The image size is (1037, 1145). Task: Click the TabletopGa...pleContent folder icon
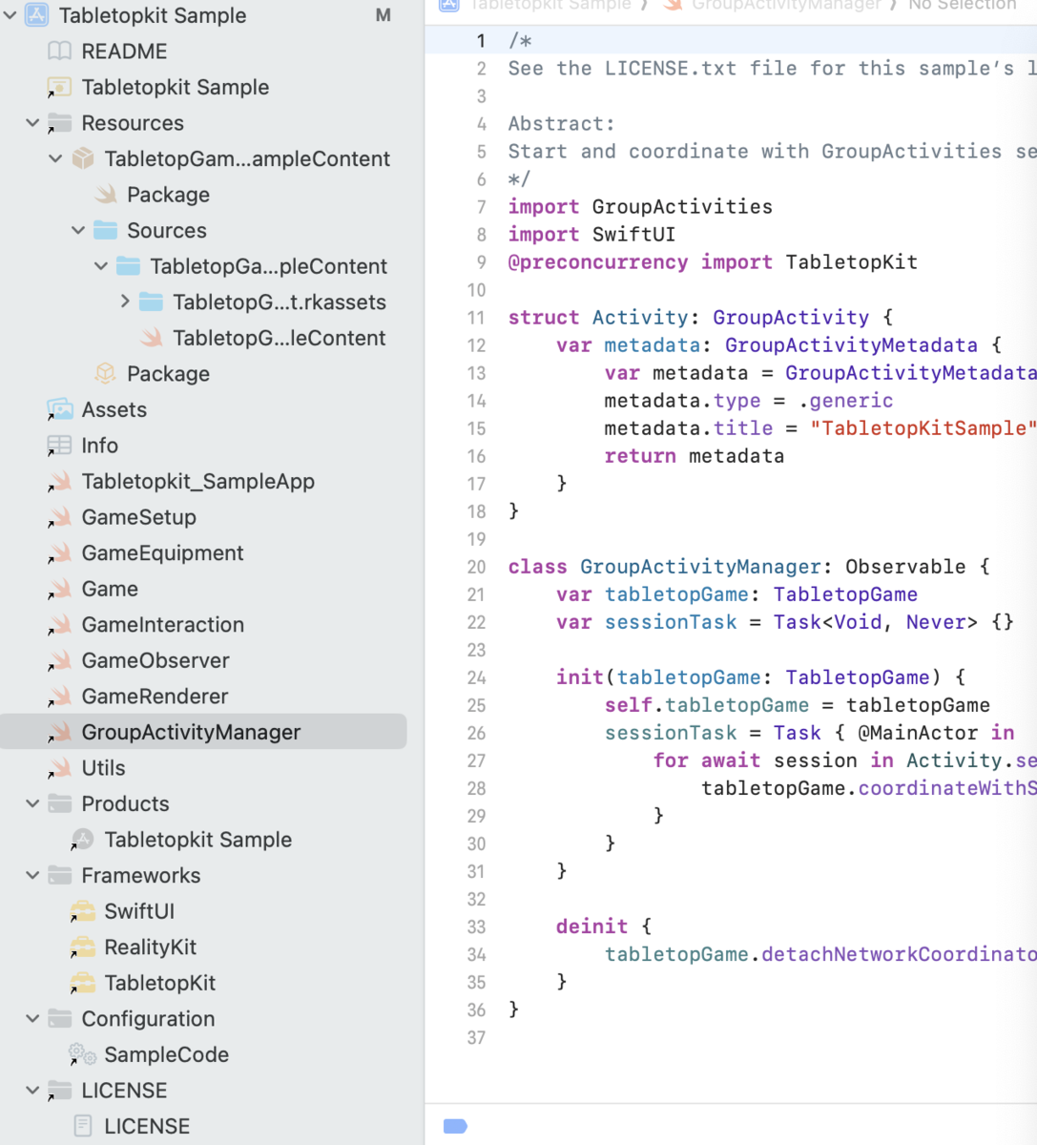[129, 266]
